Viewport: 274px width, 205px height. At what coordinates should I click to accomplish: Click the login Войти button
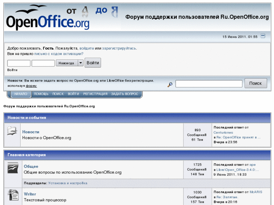93,63
